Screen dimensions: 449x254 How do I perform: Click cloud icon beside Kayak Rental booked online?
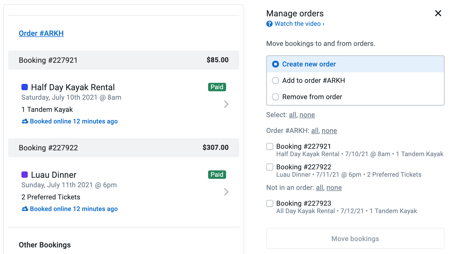pyautogui.click(x=25, y=121)
